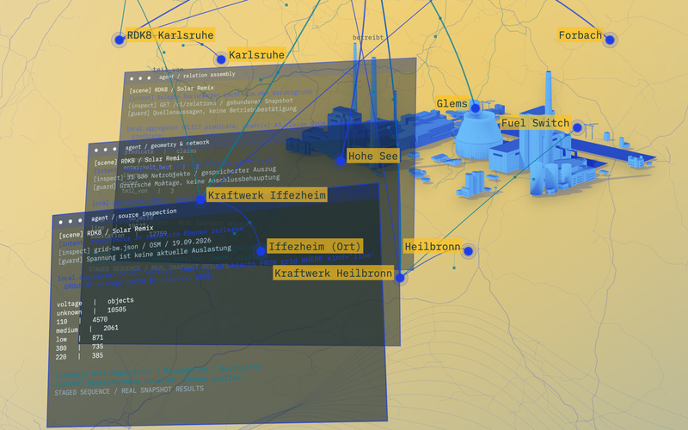
Task: Open the Kraftwerk Iffezheim label
Action: [x=267, y=195]
